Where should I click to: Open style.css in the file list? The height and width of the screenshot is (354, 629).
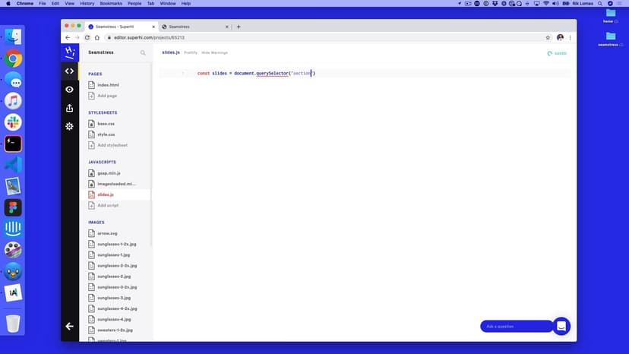tap(106, 134)
